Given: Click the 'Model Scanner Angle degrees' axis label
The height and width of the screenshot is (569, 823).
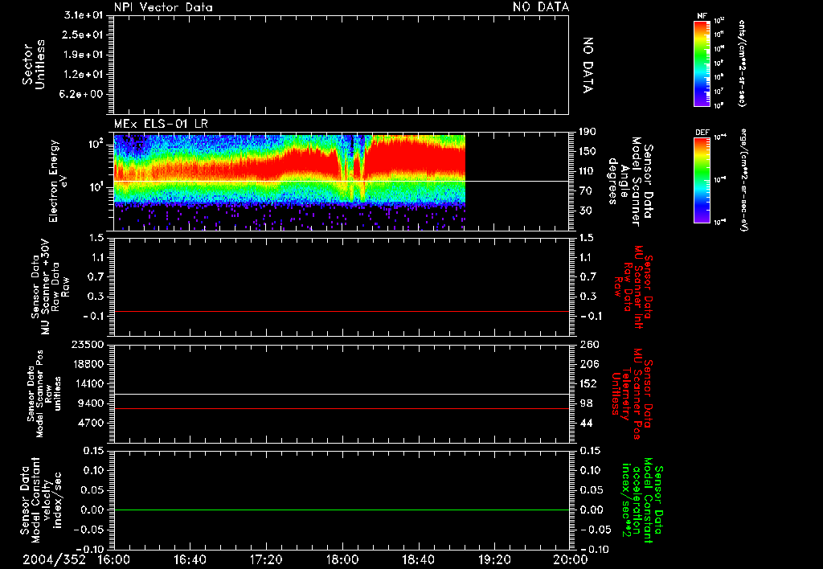Looking at the screenshot, I should [x=630, y=181].
